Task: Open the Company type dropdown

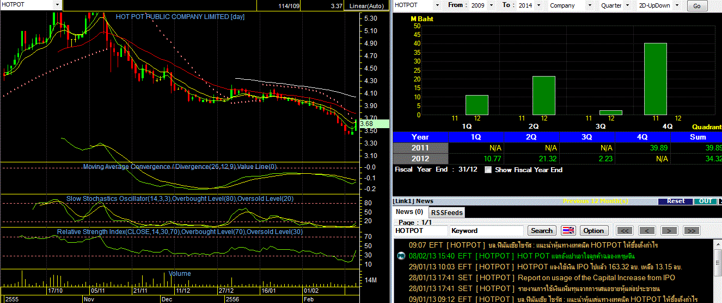Action: [589, 5]
